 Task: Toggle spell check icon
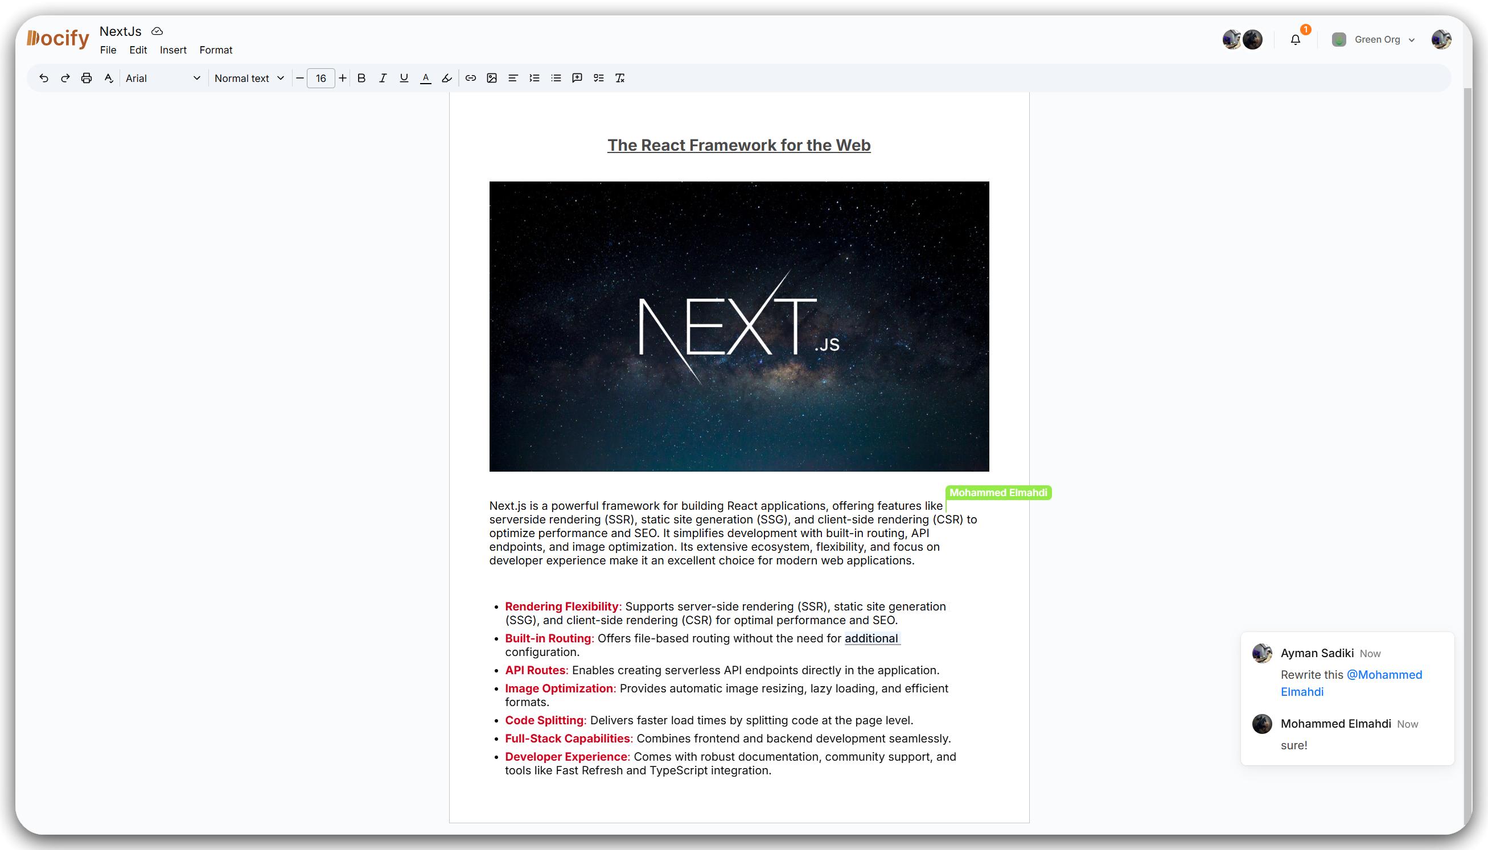pos(109,78)
